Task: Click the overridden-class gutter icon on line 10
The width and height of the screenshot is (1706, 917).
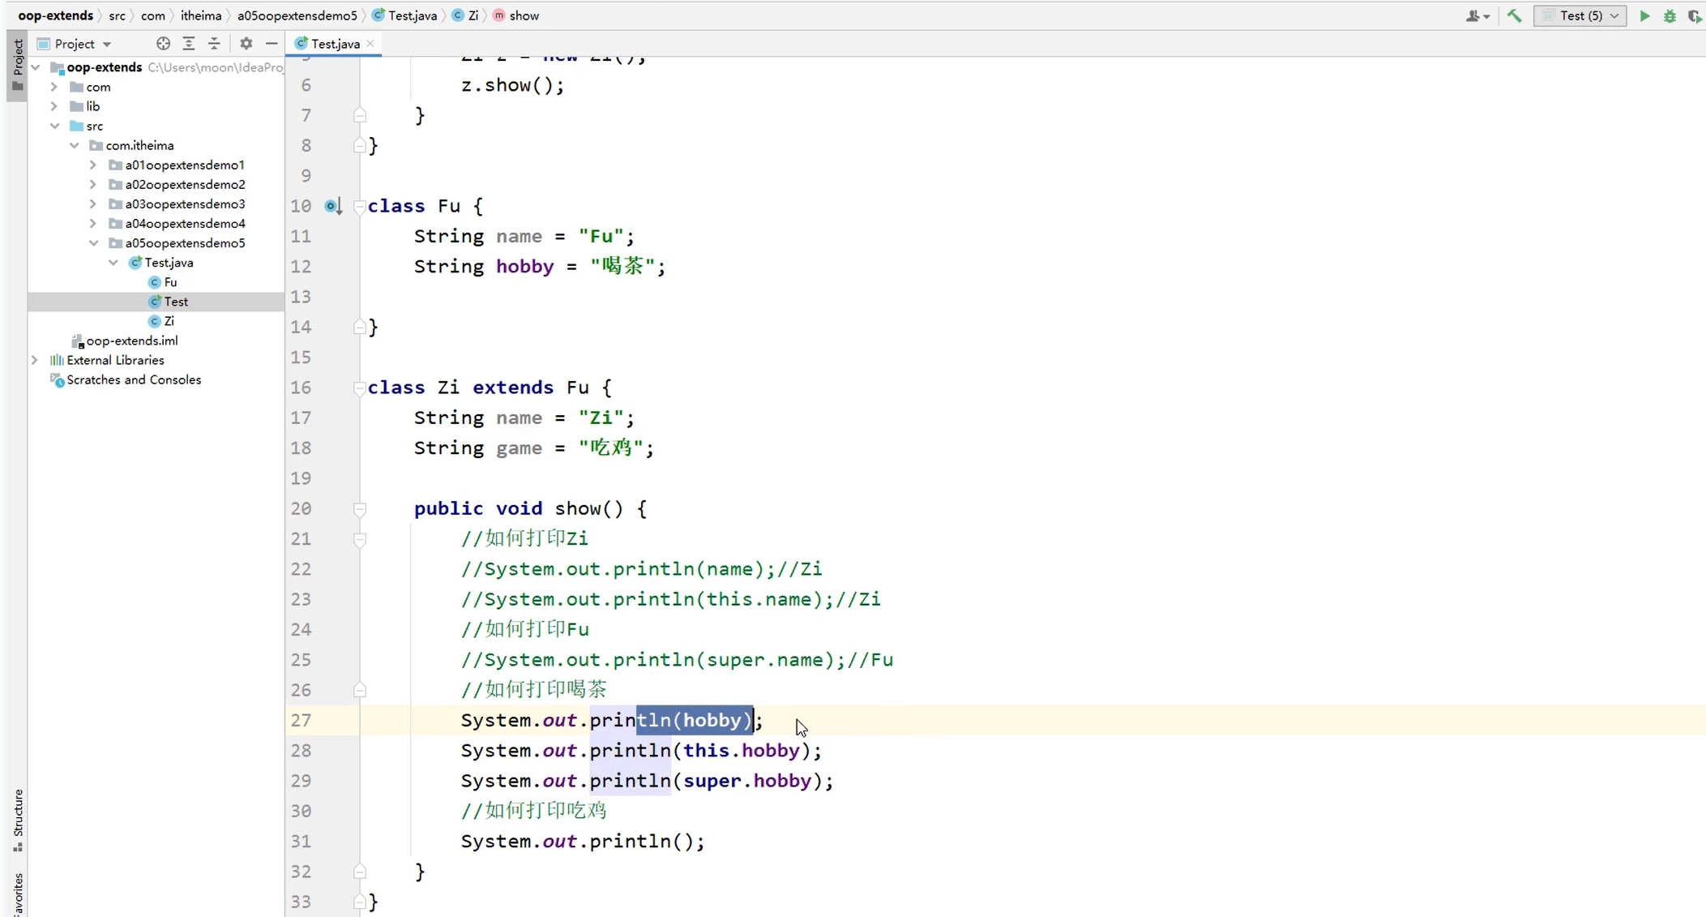Action: 332,206
